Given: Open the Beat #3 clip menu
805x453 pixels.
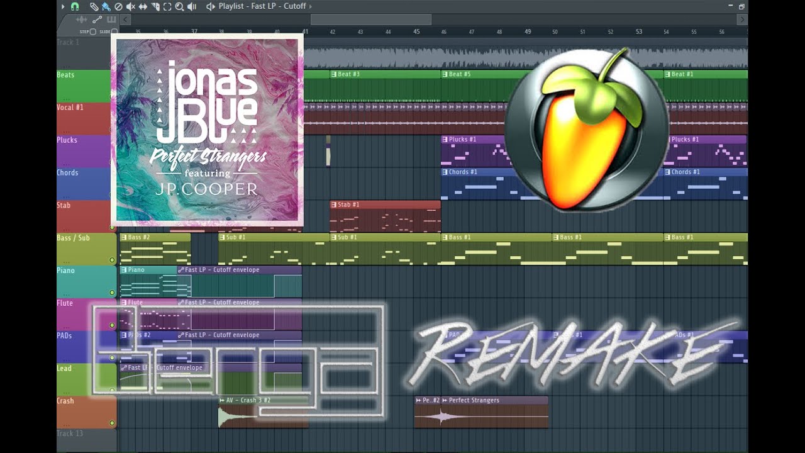Looking at the screenshot, I should (334, 74).
